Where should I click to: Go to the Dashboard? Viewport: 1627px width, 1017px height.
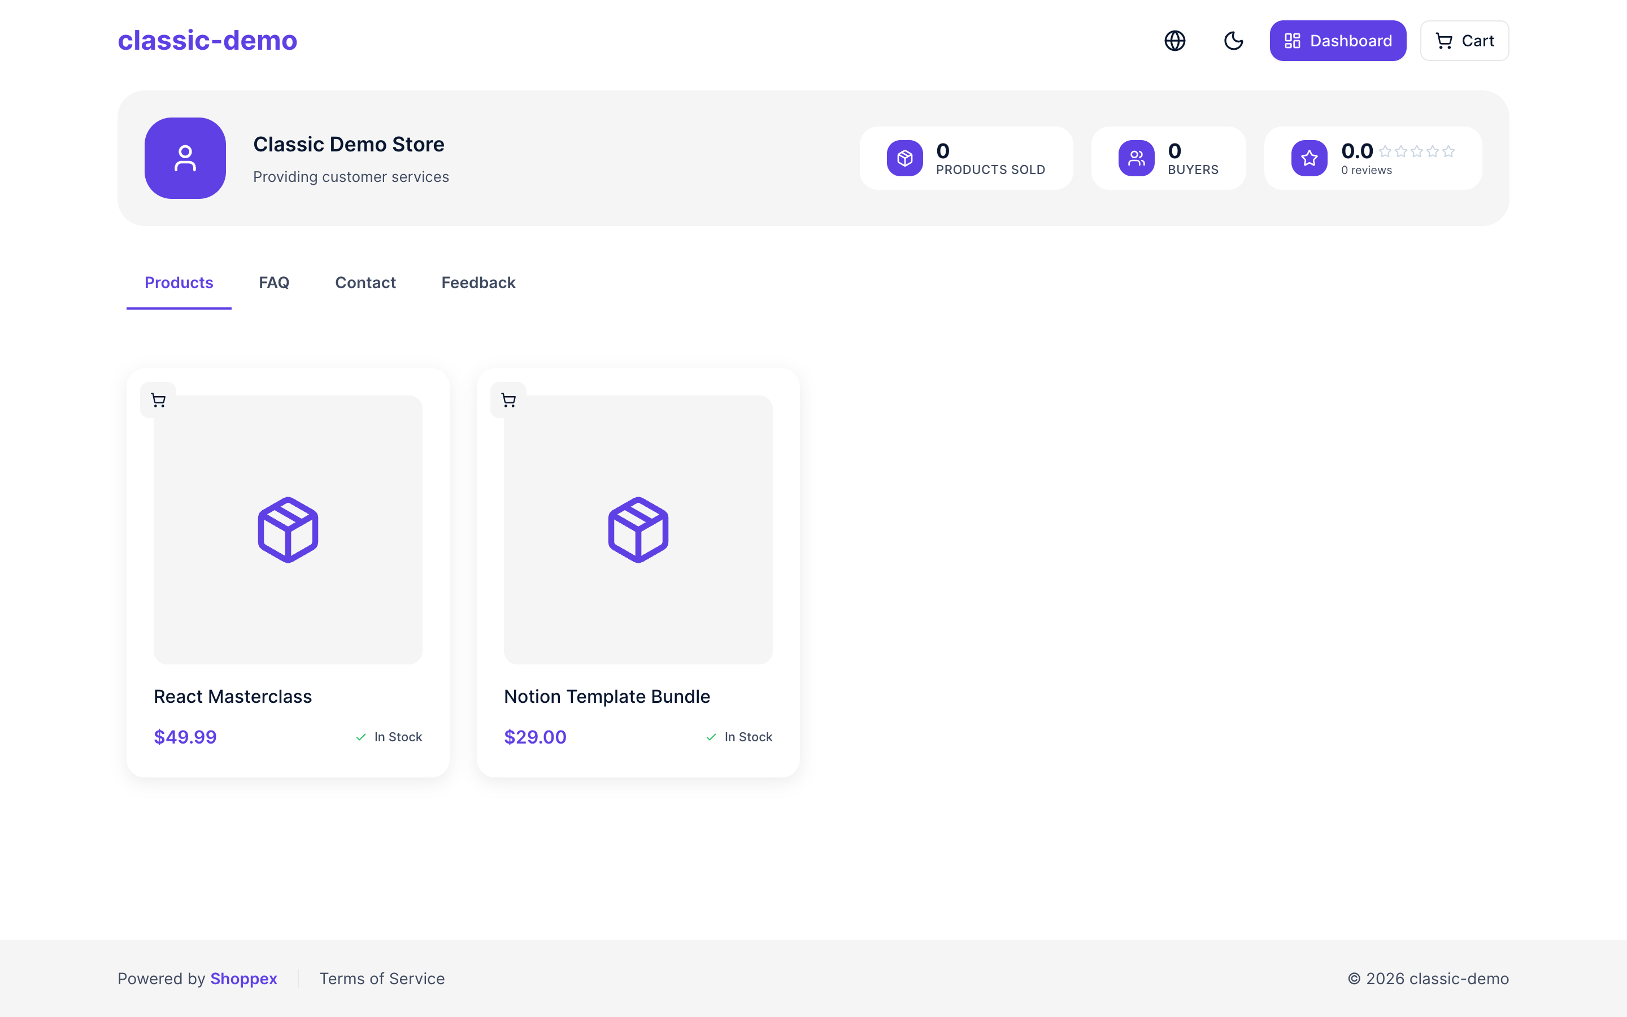click(1337, 40)
